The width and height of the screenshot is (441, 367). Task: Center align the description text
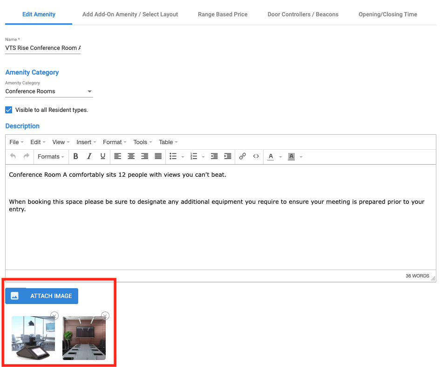tap(131, 156)
